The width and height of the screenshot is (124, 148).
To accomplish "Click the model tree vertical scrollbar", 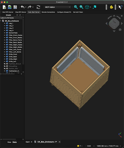I will 23,41.
